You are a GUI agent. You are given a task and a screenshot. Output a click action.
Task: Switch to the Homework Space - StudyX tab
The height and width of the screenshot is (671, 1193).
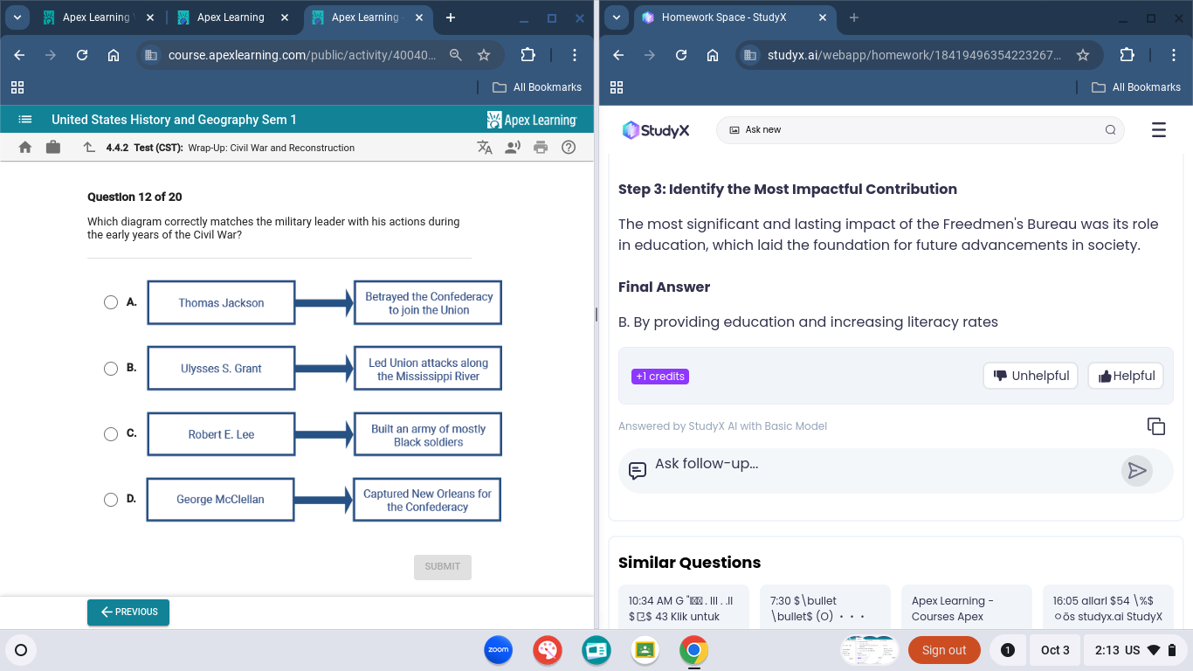[x=735, y=17]
